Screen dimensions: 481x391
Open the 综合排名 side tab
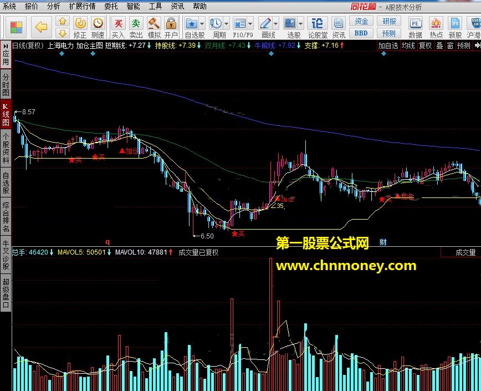(6, 217)
